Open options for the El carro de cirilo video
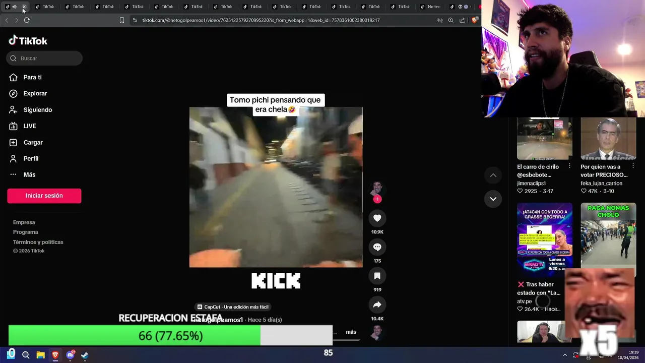This screenshot has height=363, width=645. point(569,166)
